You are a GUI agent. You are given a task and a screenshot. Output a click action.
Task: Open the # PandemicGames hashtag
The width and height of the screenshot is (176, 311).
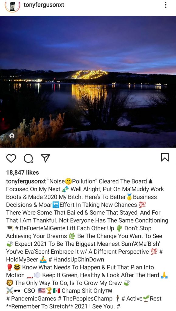(x=31, y=299)
